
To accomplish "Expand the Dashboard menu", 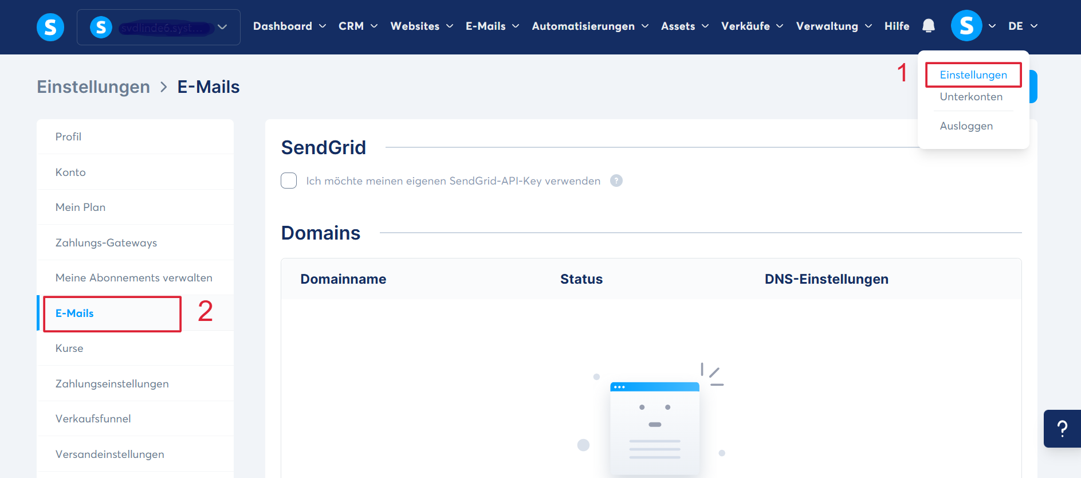I will pyautogui.click(x=289, y=26).
